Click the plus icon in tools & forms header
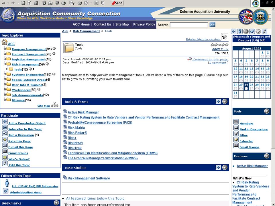This screenshot has width=275, height=206. coord(218,101)
